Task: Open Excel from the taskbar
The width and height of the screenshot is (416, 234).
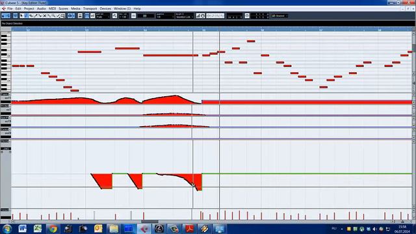Action: [x=38, y=229]
